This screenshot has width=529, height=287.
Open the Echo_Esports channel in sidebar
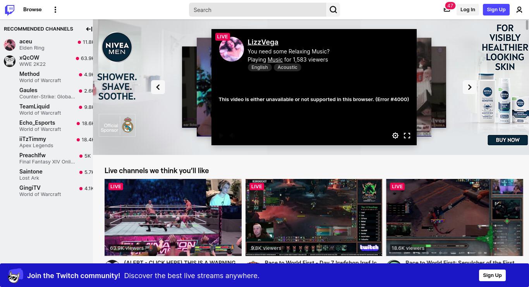coord(46,126)
